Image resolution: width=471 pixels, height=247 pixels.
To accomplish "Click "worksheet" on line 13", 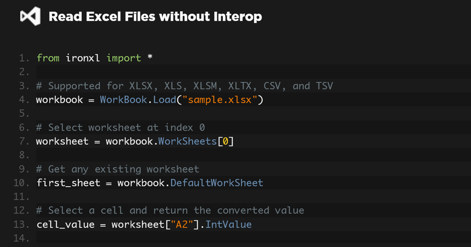I will click(138, 225).
